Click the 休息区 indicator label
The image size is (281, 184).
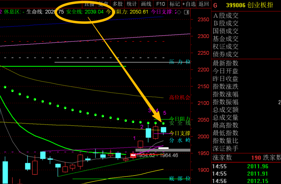pyautogui.click(x=12, y=12)
